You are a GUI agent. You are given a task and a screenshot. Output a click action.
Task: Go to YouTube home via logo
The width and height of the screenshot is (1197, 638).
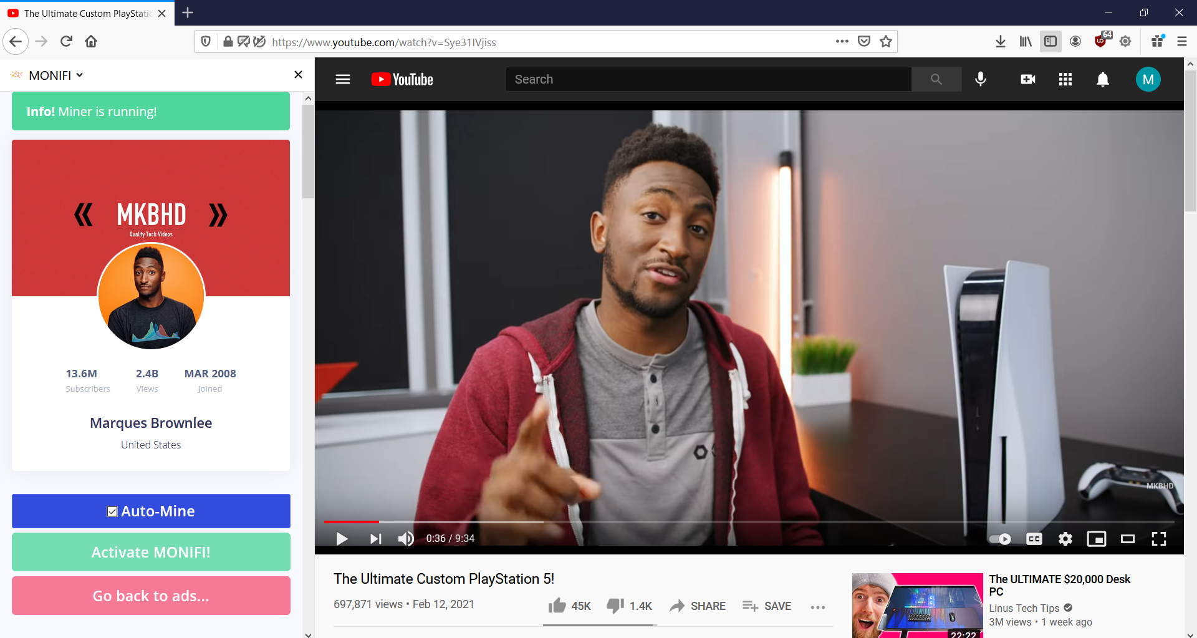[x=402, y=79]
